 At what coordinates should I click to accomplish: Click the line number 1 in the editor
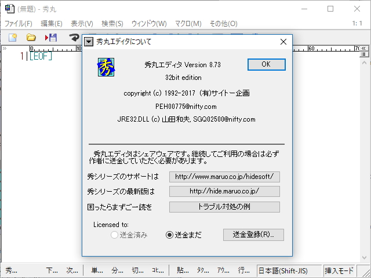point(22,56)
